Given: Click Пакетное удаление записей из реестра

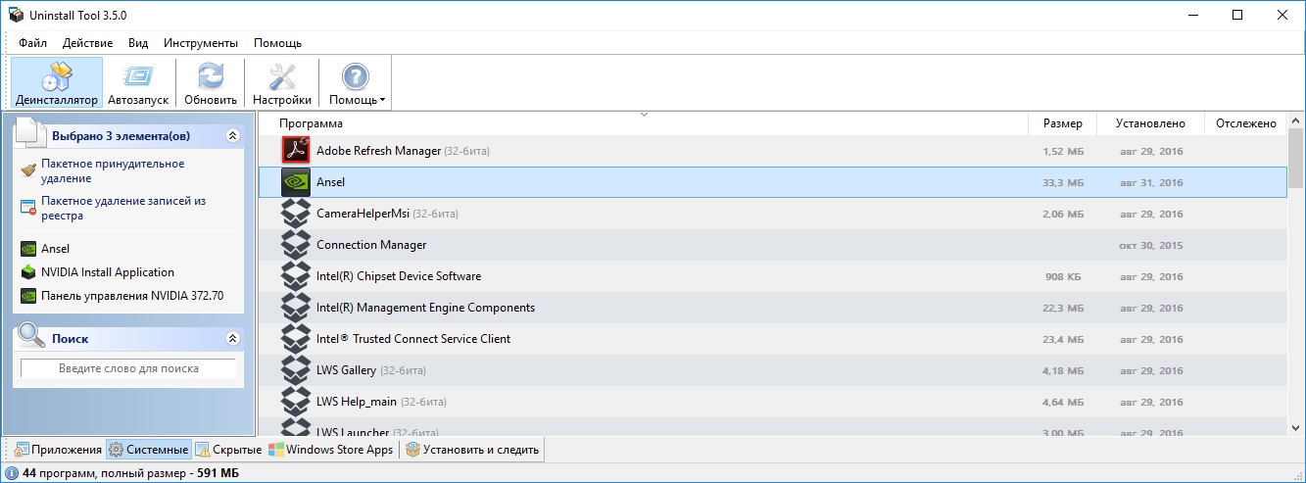Looking at the screenshot, I should [x=122, y=208].
